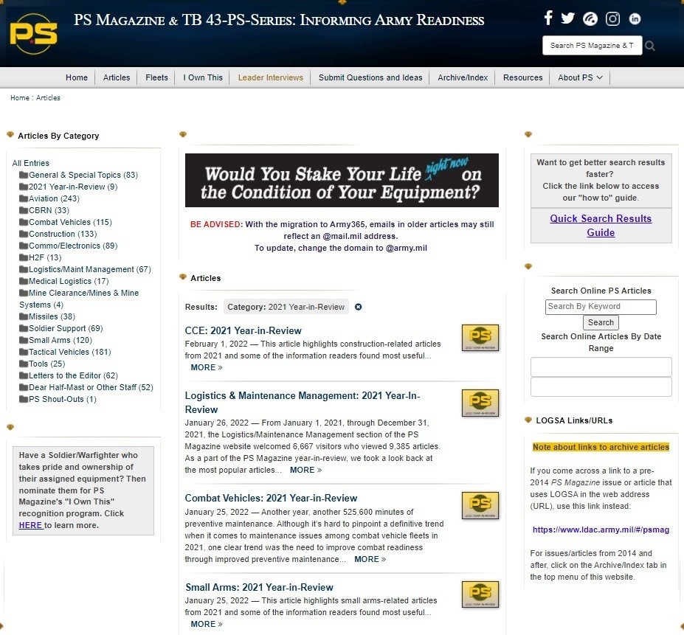Select Letters to the Editor (62) category
Image resolution: width=684 pixels, height=635 pixels.
tap(73, 375)
